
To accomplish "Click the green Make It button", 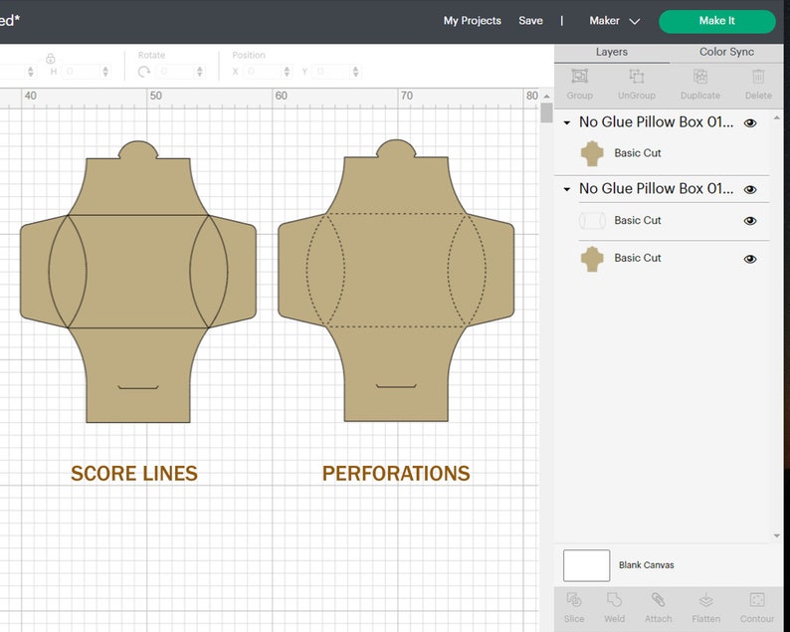I will [x=717, y=21].
